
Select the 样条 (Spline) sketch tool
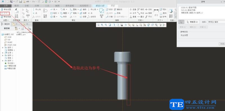point(64,17)
